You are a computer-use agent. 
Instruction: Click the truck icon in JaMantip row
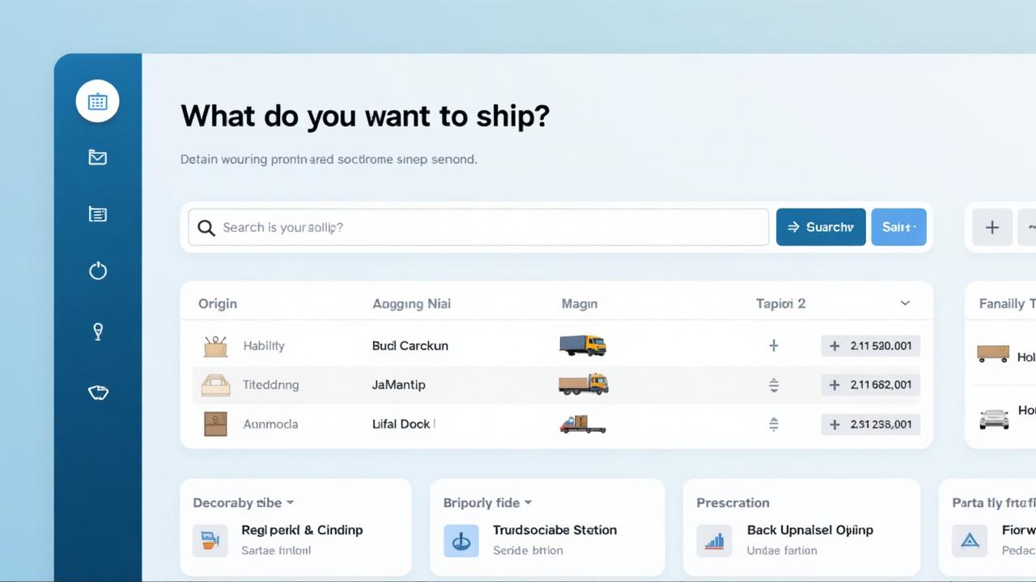coord(584,384)
